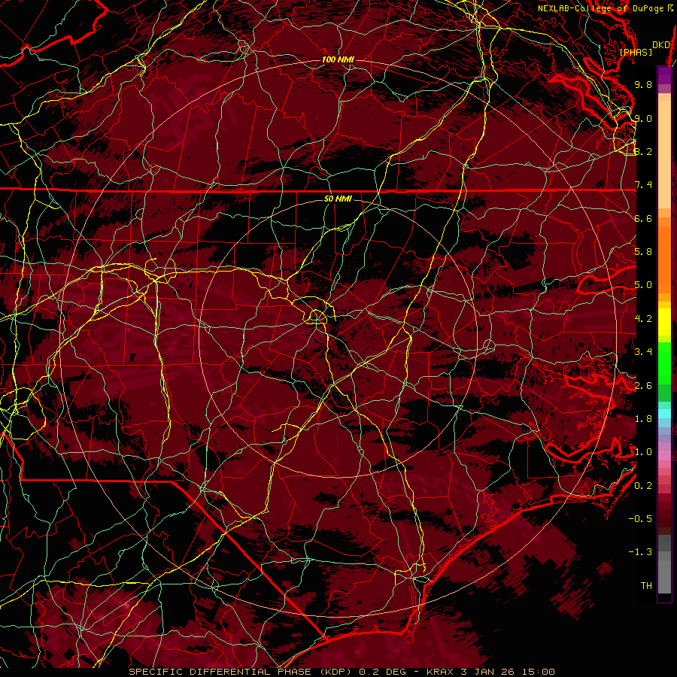Viewport: 677px width, 677px height.
Task: Click the 5.8 value on the color scale
Action: click(643, 252)
